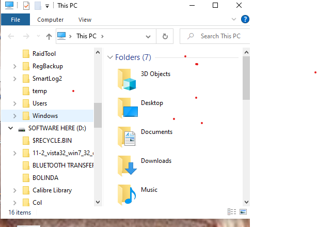Click the $RECYCLE.BIN folder icon
The image size is (317, 227).
[x=26, y=141]
